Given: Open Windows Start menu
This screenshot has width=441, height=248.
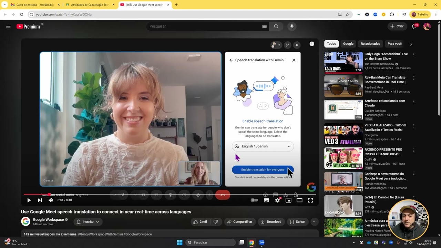Looking at the screenshot, I should [x=180, y=242].
